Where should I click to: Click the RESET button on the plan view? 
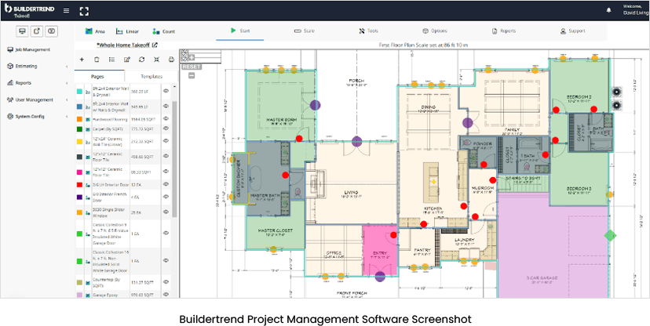[x=192, y=67]
